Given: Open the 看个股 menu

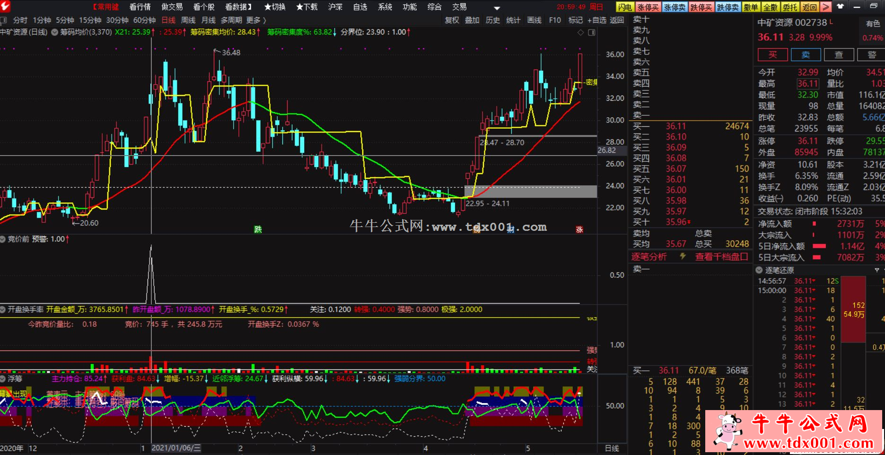Looking at the screenshot, I should 204,7.
